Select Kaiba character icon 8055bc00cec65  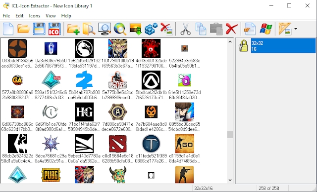tap(184, 112)
